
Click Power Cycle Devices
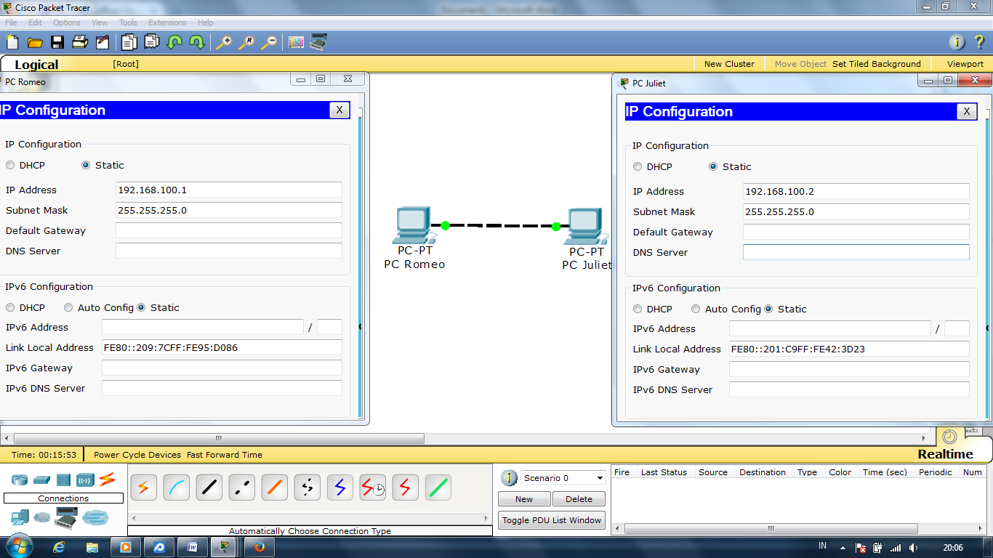(x=137, y=455)
